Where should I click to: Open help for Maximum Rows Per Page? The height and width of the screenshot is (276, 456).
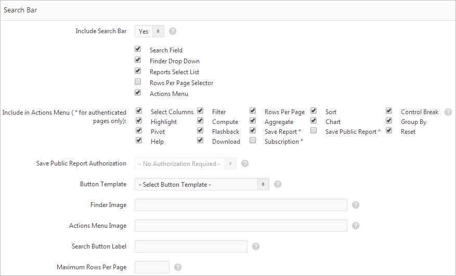(178, 267)
